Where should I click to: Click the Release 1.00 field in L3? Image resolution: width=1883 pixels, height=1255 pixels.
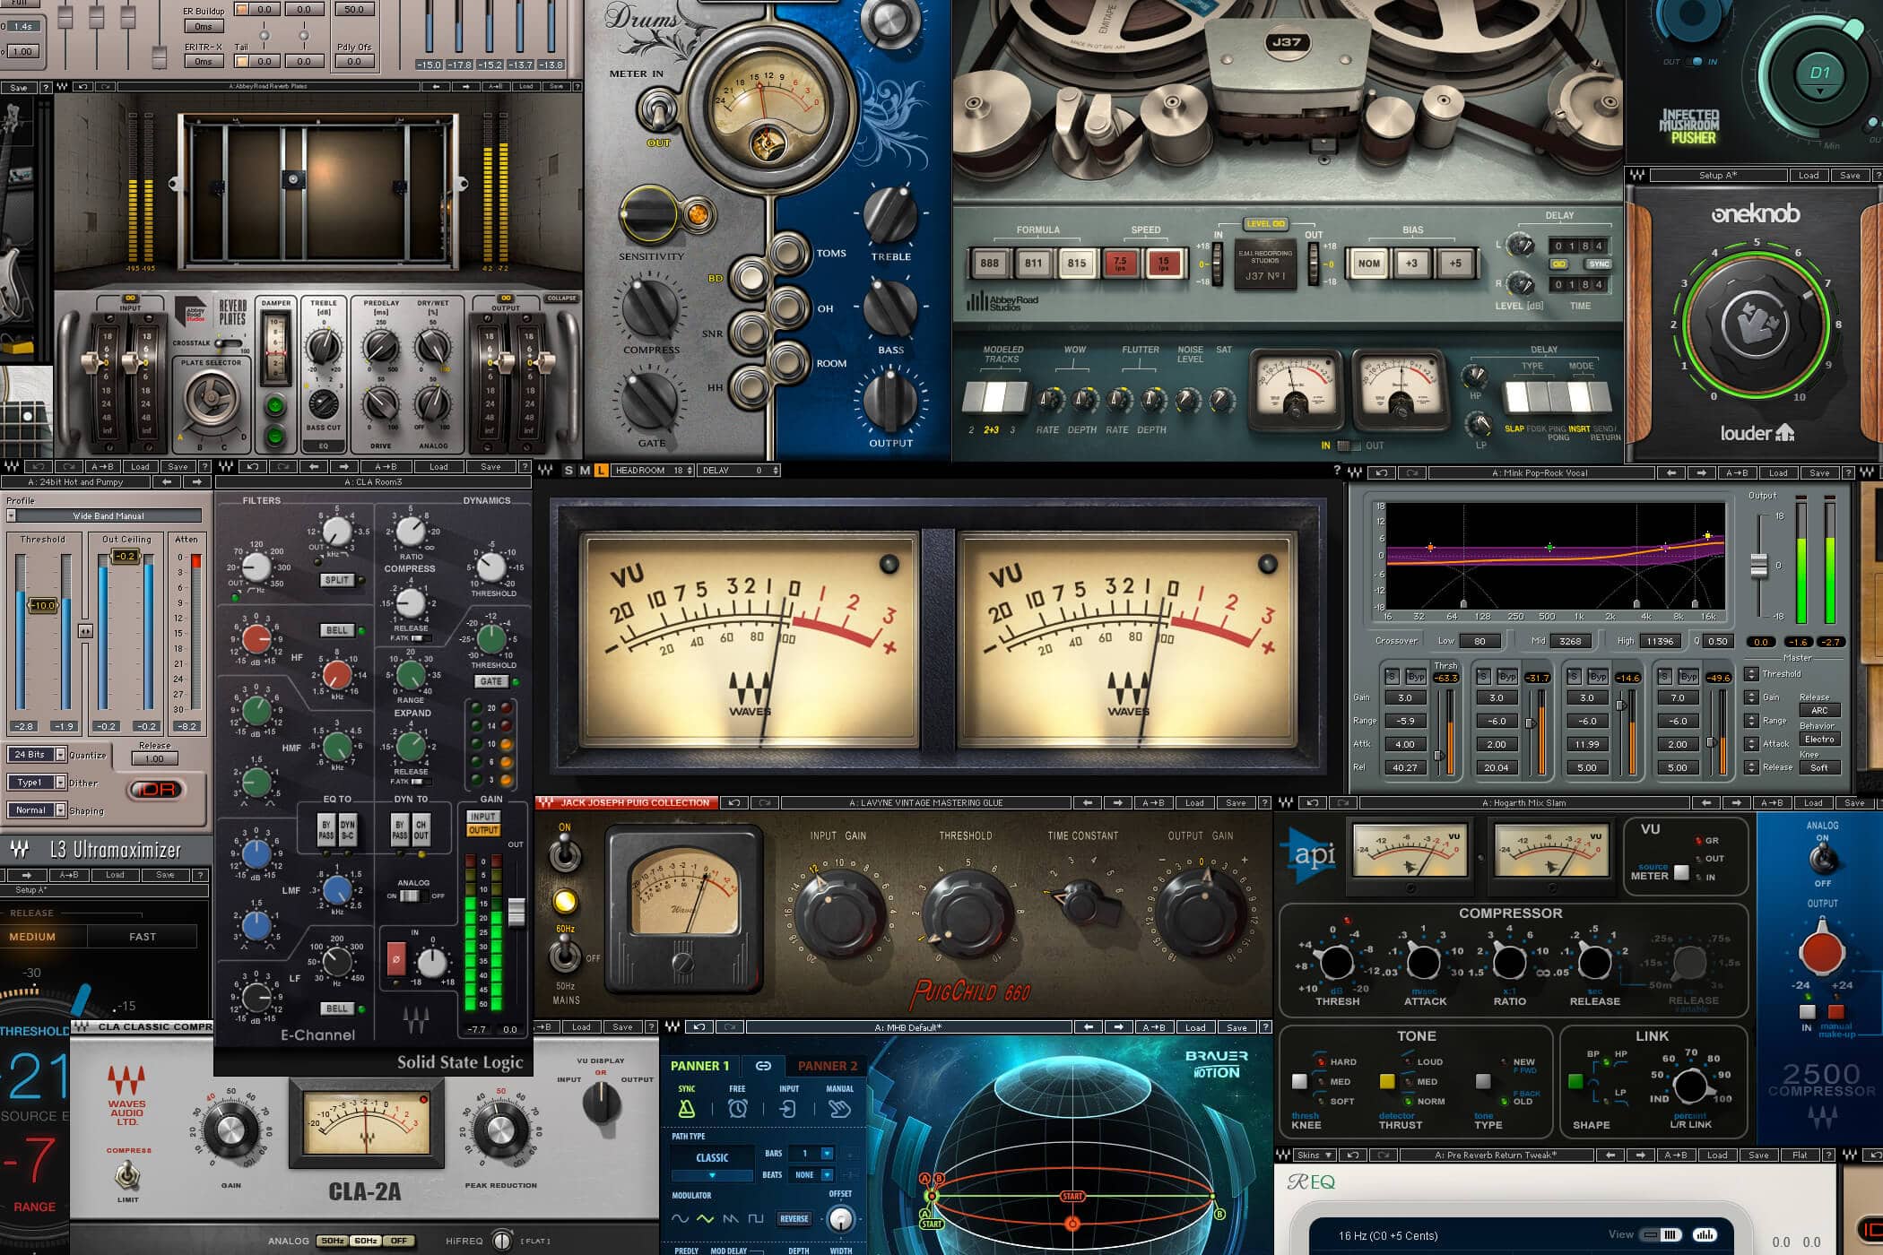click(155, 758)
